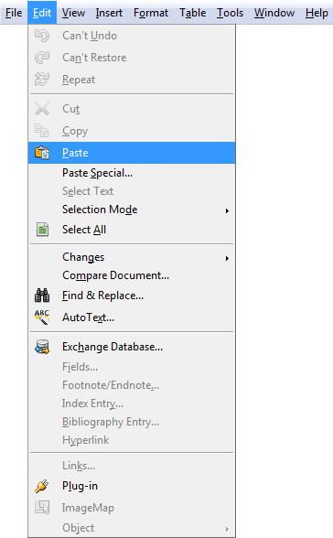
Task: Click the AutoText ABC wand icon
Action: [x=42, y=317]
